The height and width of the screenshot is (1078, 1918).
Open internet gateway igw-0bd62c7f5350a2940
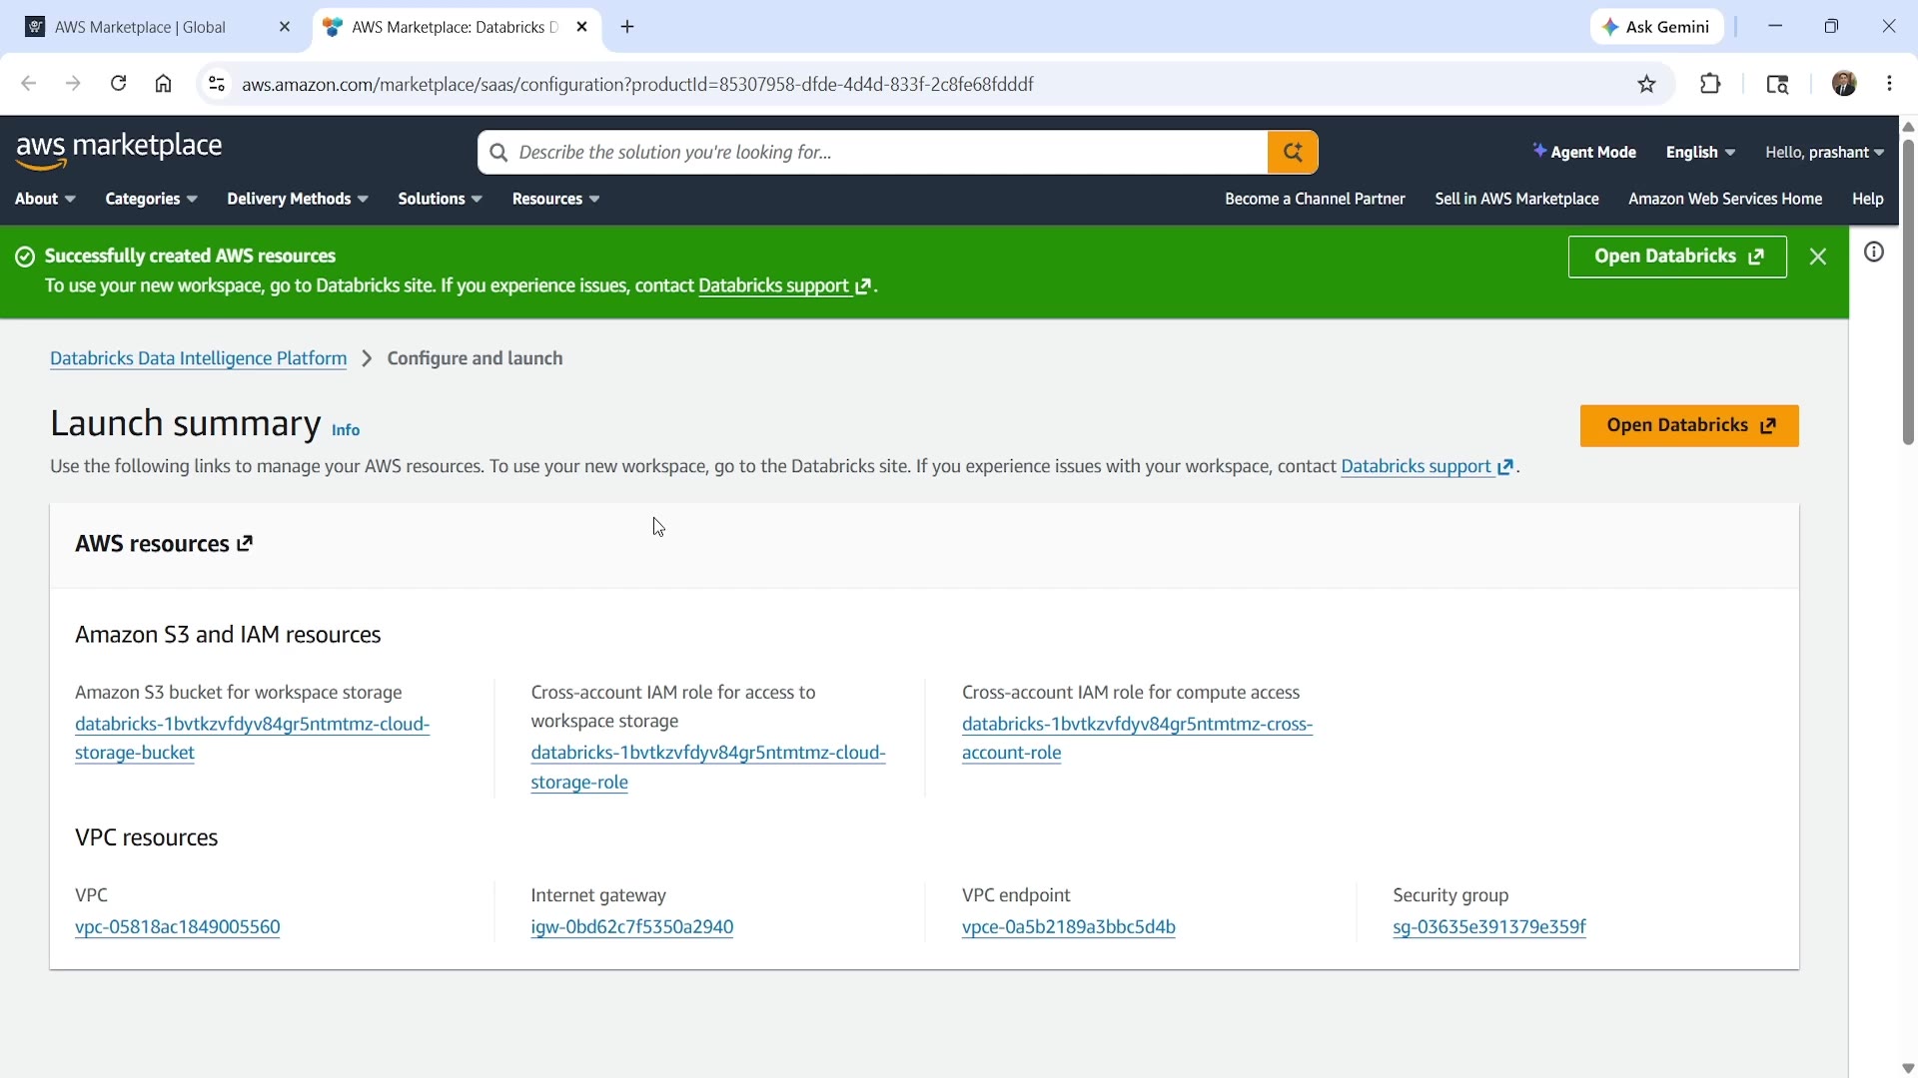[632, 927]
